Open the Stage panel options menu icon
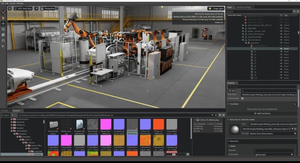The image size is (300, 163). point(298,12)
